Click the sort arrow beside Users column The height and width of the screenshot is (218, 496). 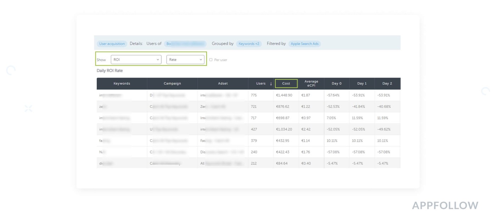point(271,84)
